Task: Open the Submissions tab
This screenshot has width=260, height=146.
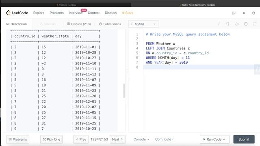Action: point(110,24)
